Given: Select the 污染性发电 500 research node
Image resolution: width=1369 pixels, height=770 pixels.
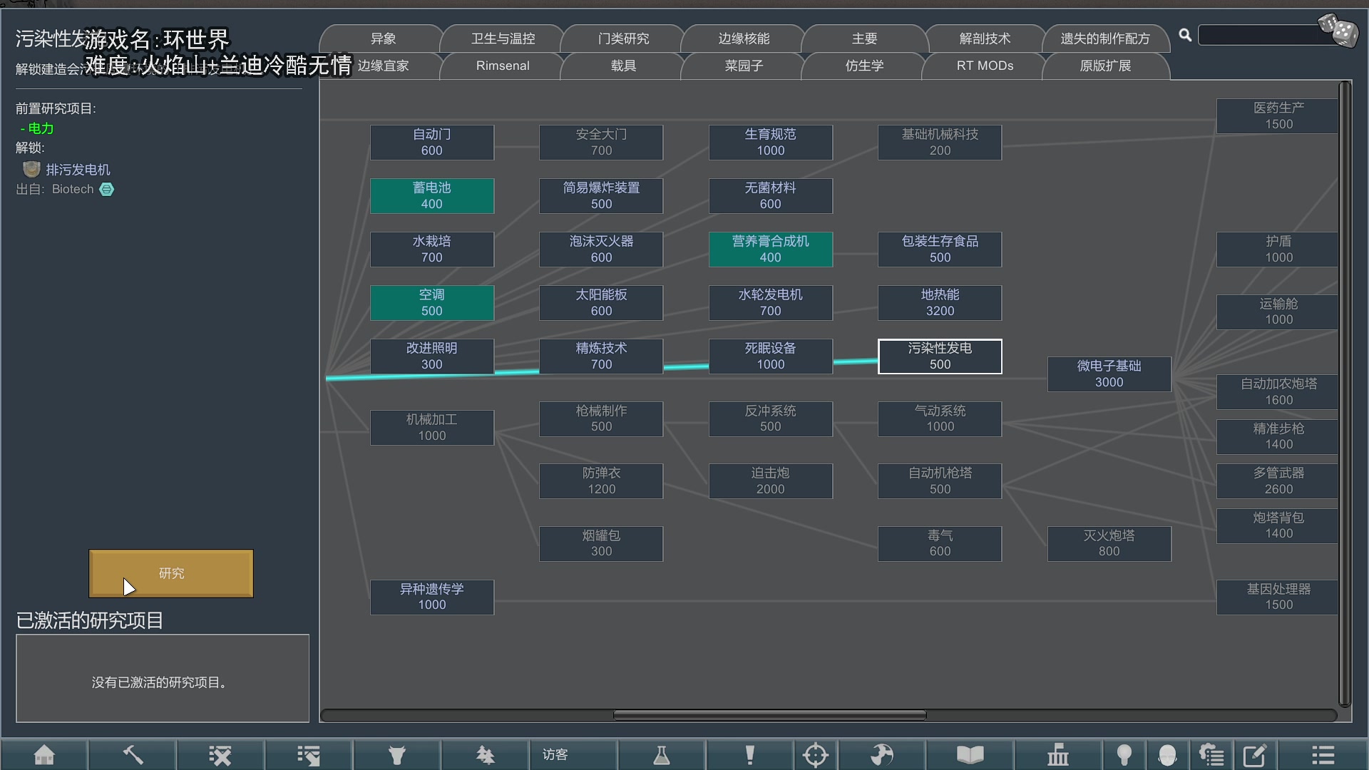Looking at the screenshot, I should pyautogui.click(x=940, y=356).
